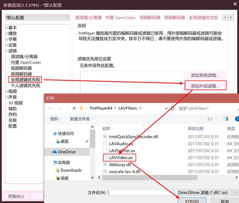Select 全局滤镜优先权 in the settings tree
The image size is (239, 203).
coord(26,80)
